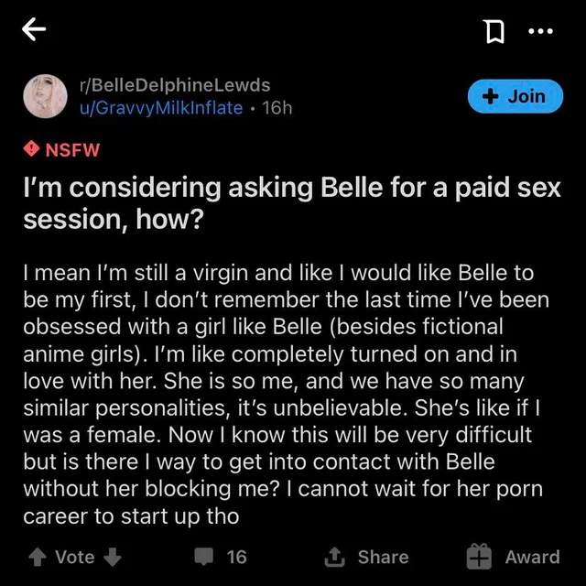This screenshot has height=586, width=586.
Task: Open the three-dot more options menu
Action: [541, 31]
